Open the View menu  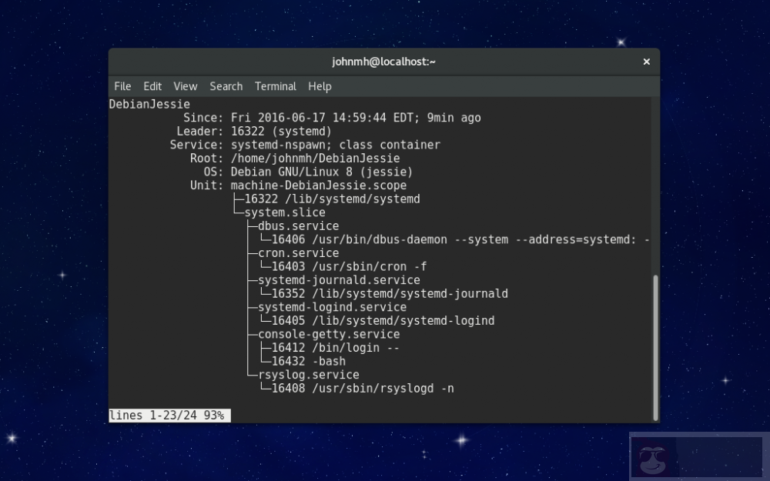click(185, 86)
